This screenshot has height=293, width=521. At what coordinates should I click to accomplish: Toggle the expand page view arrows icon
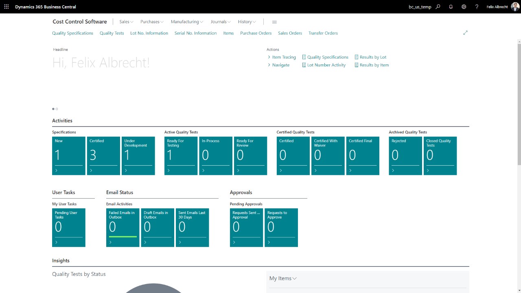pos(465,33)
